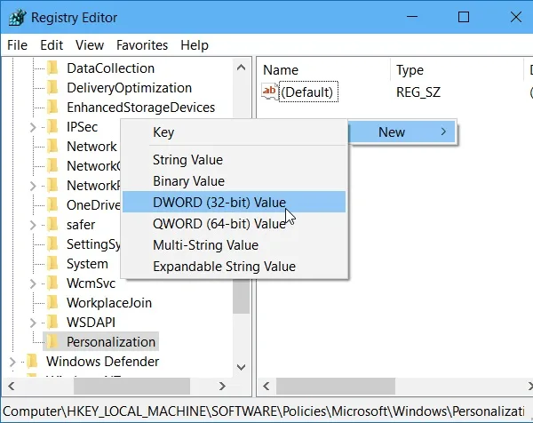
Task: Select the Personalization key in tree
Action: 111,342
